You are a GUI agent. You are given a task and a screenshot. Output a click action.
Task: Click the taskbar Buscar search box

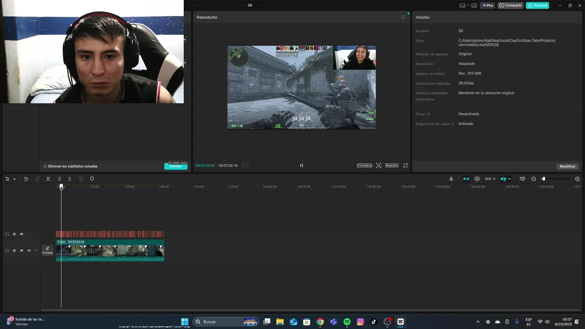tap(226, 322)
